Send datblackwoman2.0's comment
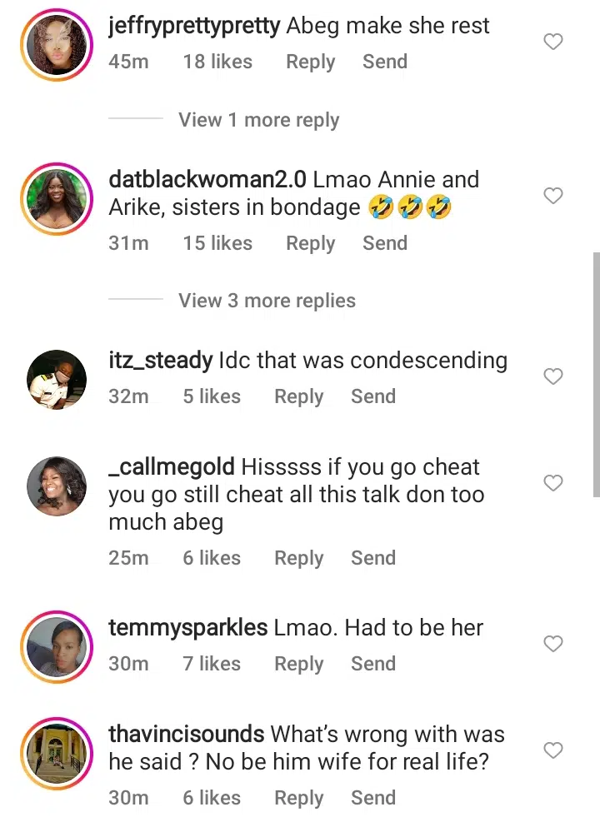600x832 pixels. 384,243
